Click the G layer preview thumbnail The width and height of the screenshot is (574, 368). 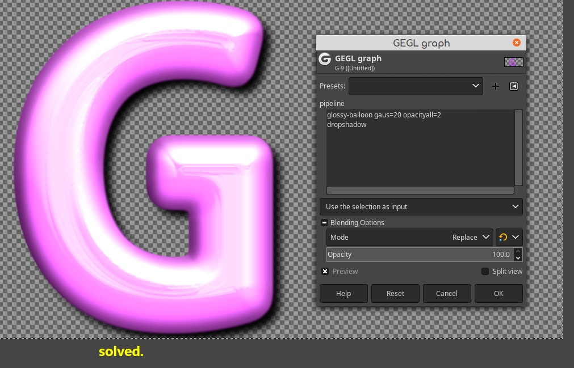click(514, 62)
